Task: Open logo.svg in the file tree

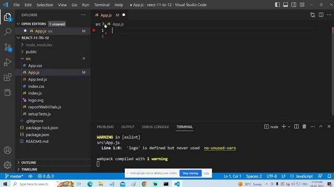Action: click(35, 100)
